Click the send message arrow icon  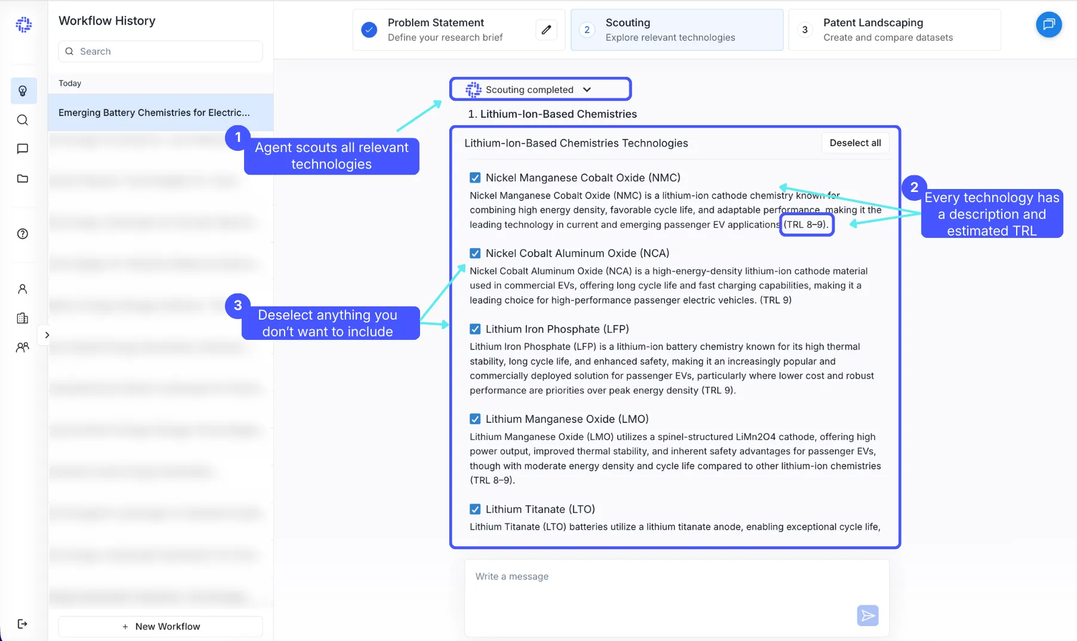(868, 615)
